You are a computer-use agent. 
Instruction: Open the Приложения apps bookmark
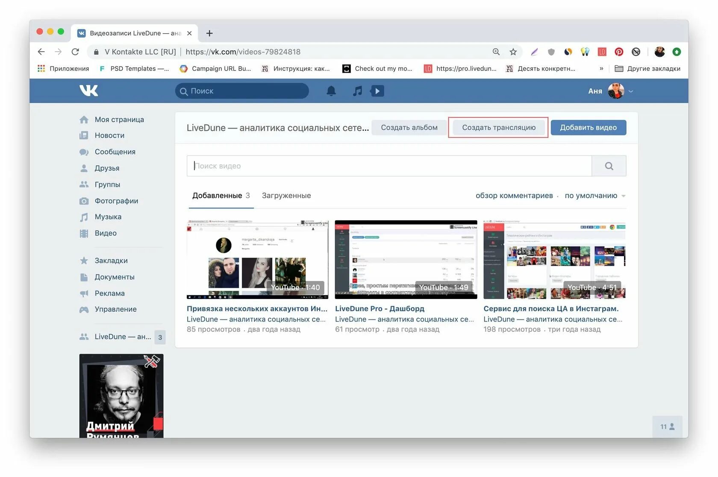click(63, 69)
